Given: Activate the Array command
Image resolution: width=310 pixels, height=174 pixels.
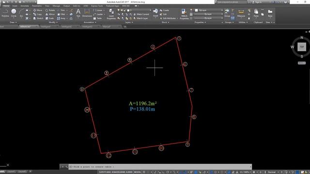Looking at the screenshot, I should (62, 18).
